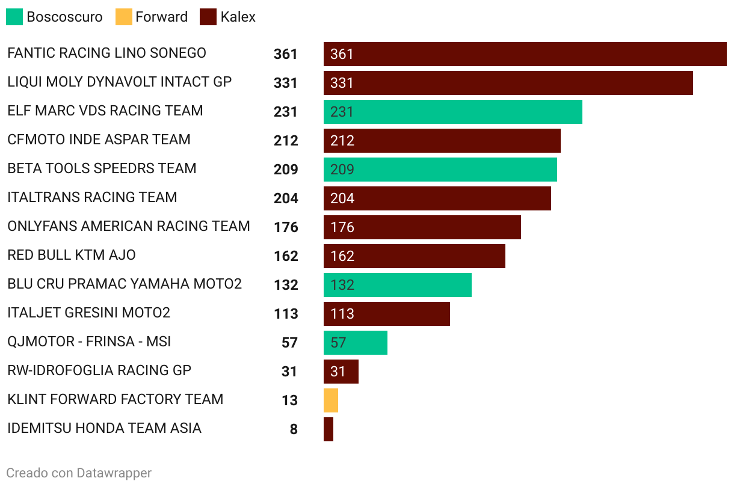Click the OnlyFans American Racing Team label
Screen dimensions: 734x487
point(129,226)
